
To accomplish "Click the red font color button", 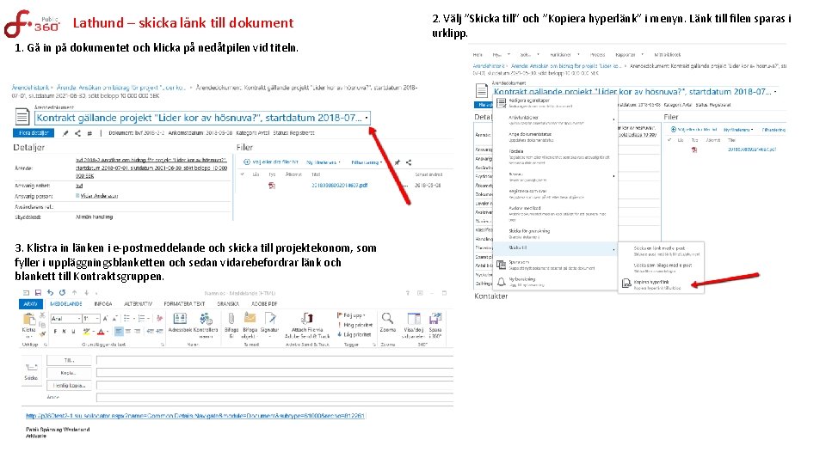I will click(102, 332).
